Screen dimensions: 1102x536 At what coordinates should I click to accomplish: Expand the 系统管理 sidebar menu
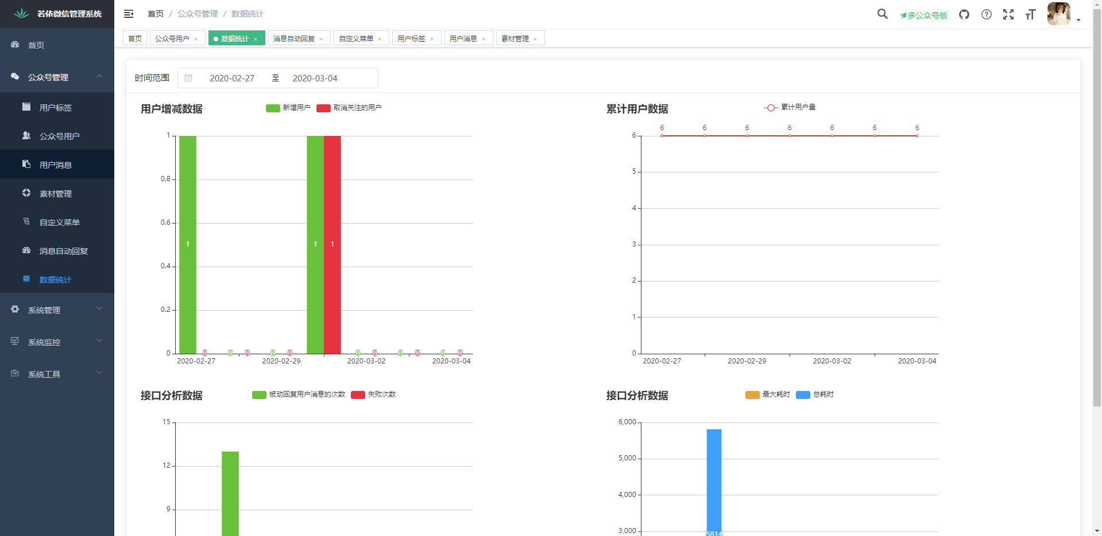(57, 310)
